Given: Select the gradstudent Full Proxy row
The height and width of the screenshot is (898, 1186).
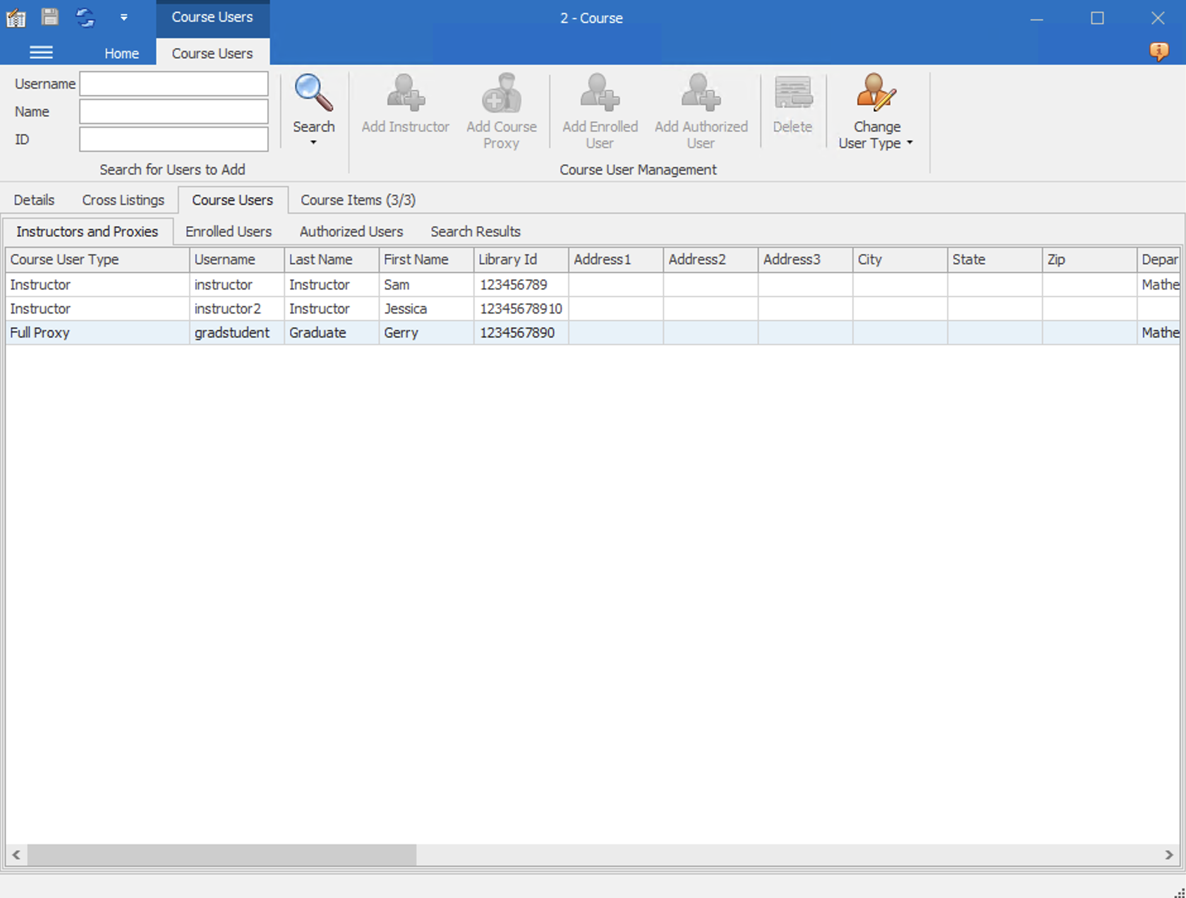Looking at the screenshot, I should pos(231,333).
